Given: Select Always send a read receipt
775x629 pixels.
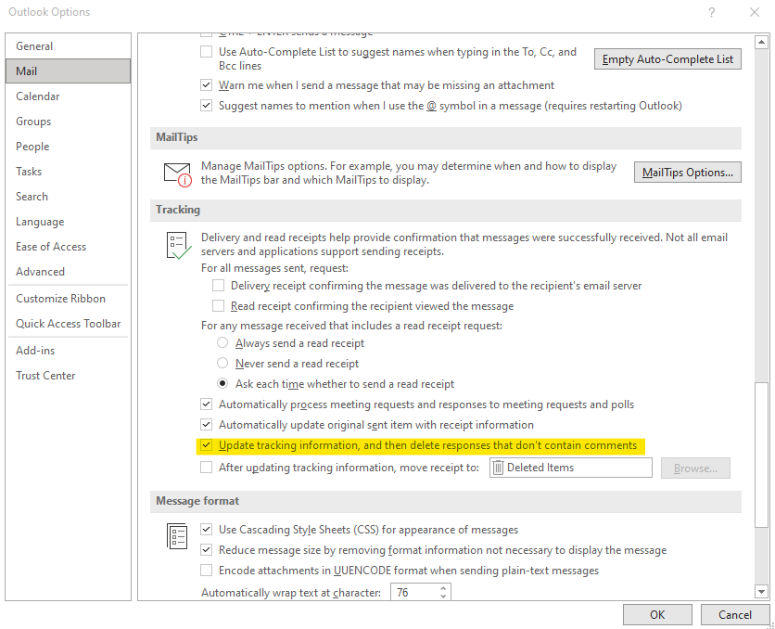Looking at the screenshot, I should pyautogui.click(x=222, y=342).
